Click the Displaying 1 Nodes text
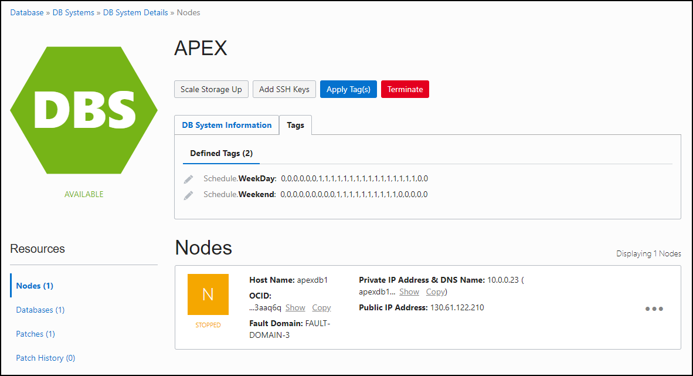Screen dimensions: 693x376 pos(649,253)
